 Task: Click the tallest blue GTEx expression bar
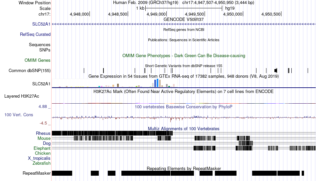tap(157, 83)
